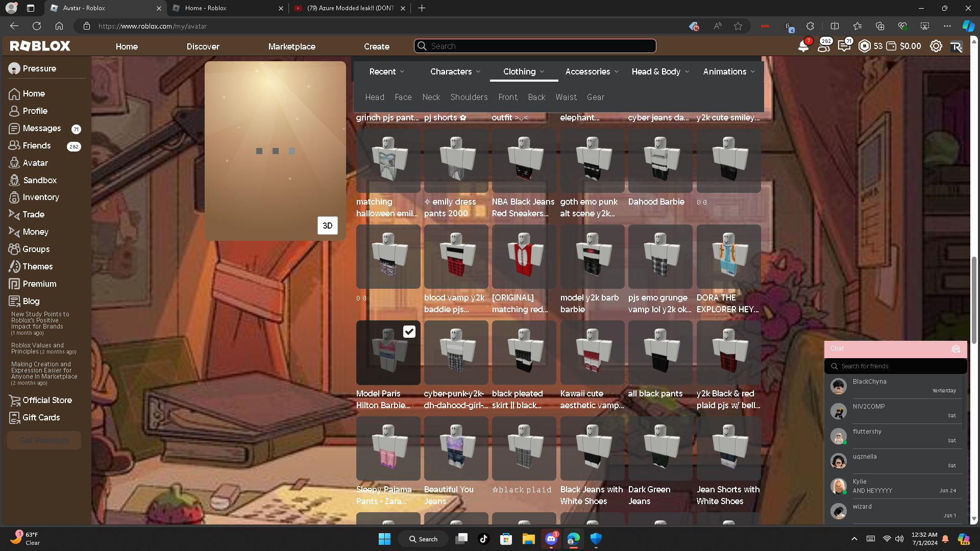Switch to Home - Roblox browser tab
980x551 pixels.
[228, 8]
